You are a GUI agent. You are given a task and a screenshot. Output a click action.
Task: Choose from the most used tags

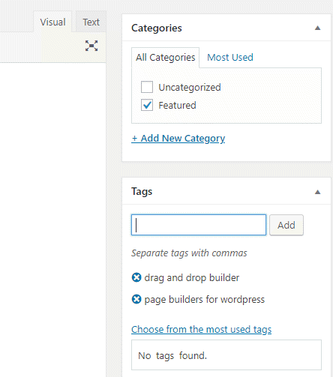201,329
